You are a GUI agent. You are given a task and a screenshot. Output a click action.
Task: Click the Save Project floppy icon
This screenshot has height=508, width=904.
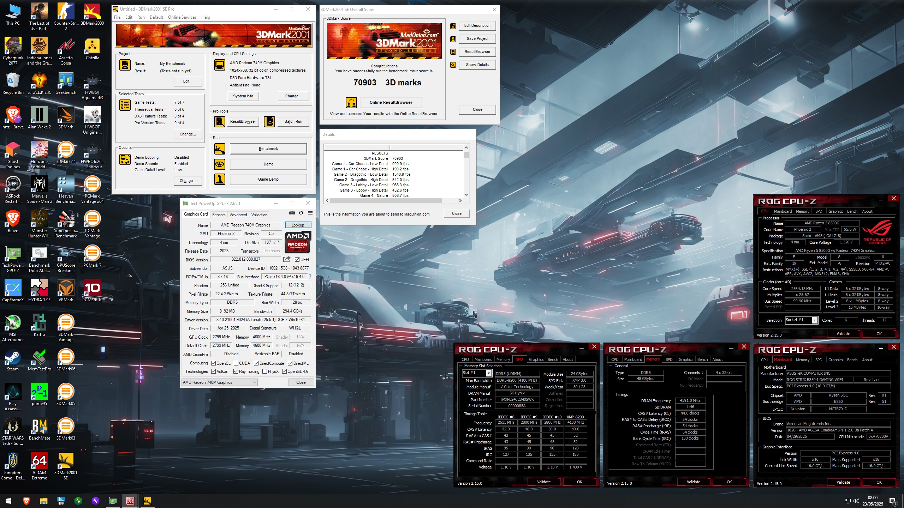453,39
